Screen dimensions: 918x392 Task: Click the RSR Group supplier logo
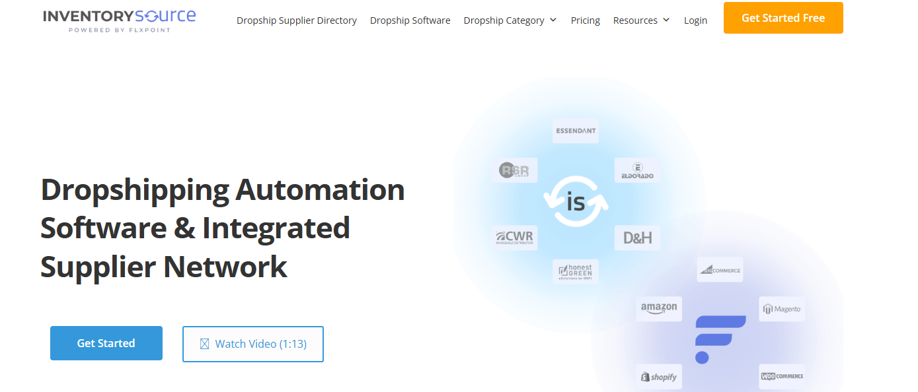click(x=514, y=171)
